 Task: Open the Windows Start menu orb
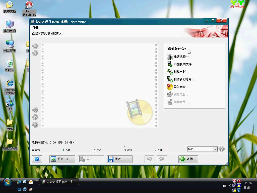(7, 182)
